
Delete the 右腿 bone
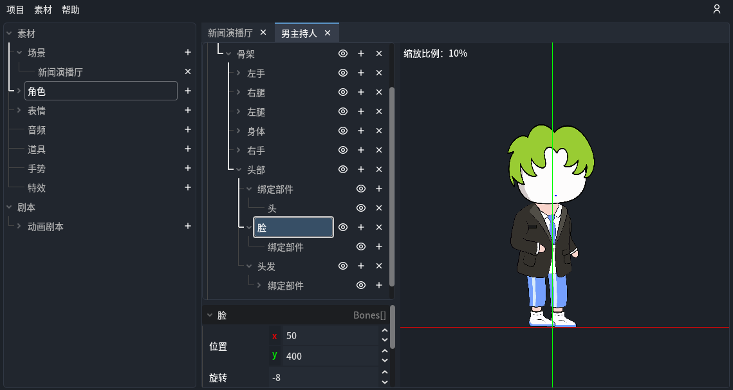[x=379, y=93]
